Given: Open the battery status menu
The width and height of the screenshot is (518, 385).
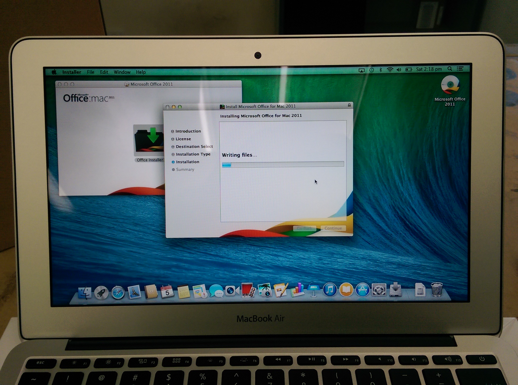Looking at the screenshot, I should pyautogui.click(x=409, y=69).
